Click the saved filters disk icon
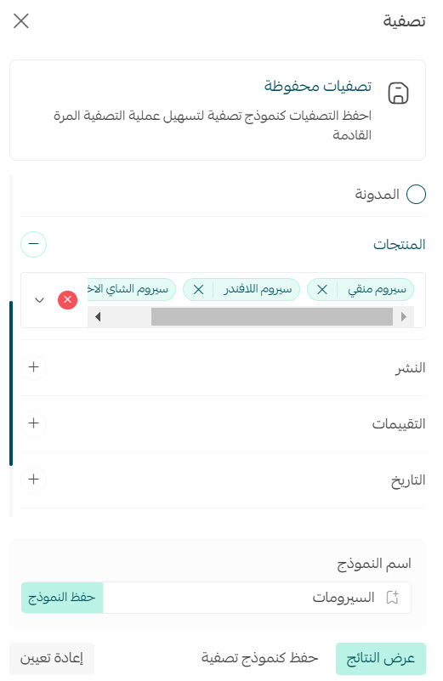This screenshot has width=443, height=681. click(x=398, y=93)
